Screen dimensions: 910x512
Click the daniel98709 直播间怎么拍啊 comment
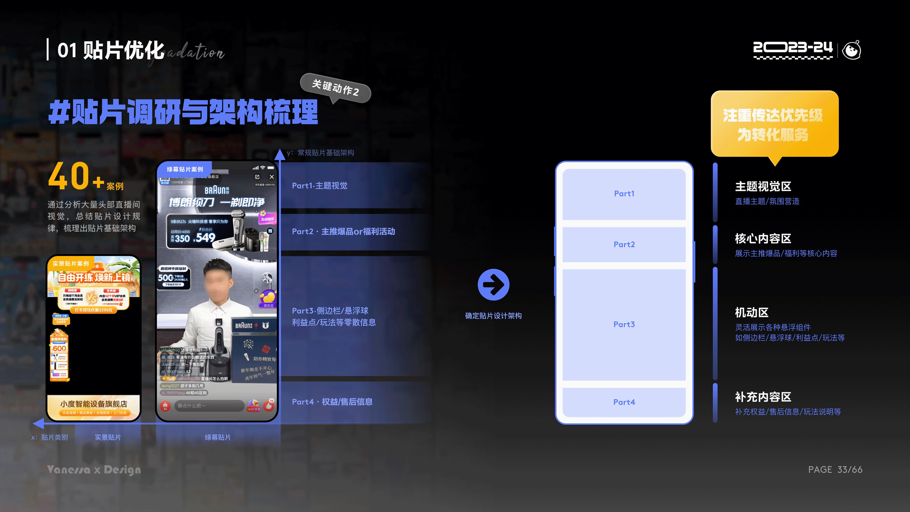coord(194,379)
